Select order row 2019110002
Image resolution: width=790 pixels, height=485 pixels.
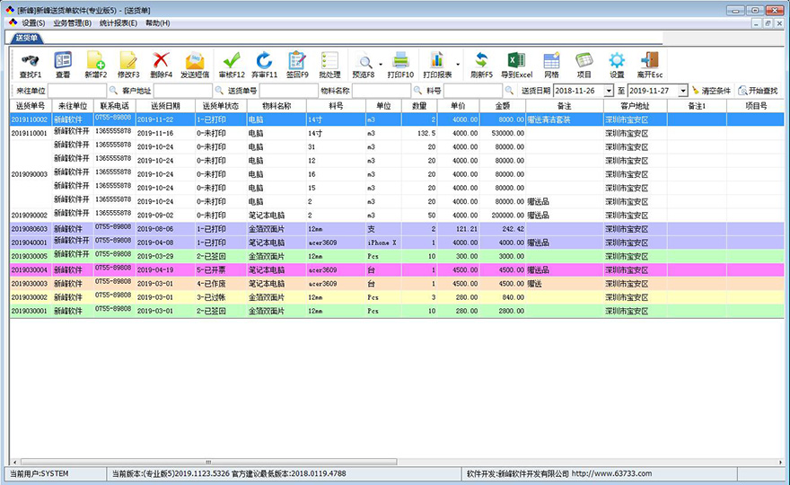pyautogui.click(x=397, y=119)
